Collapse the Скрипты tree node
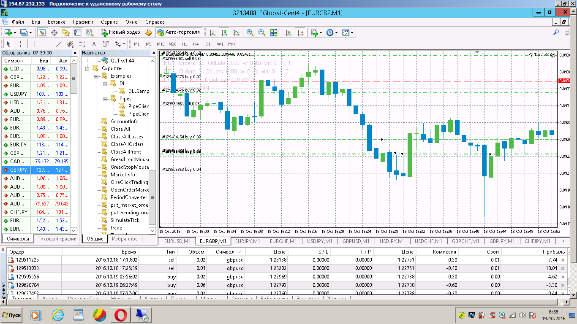577x324 pixels. tap(87, 68)
